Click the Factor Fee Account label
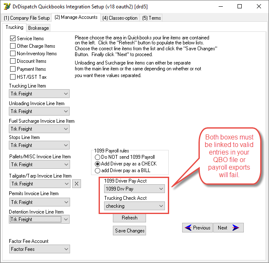The height and width of the screenshot is (263, 269). pyautogui.click(x=29, y=241)
